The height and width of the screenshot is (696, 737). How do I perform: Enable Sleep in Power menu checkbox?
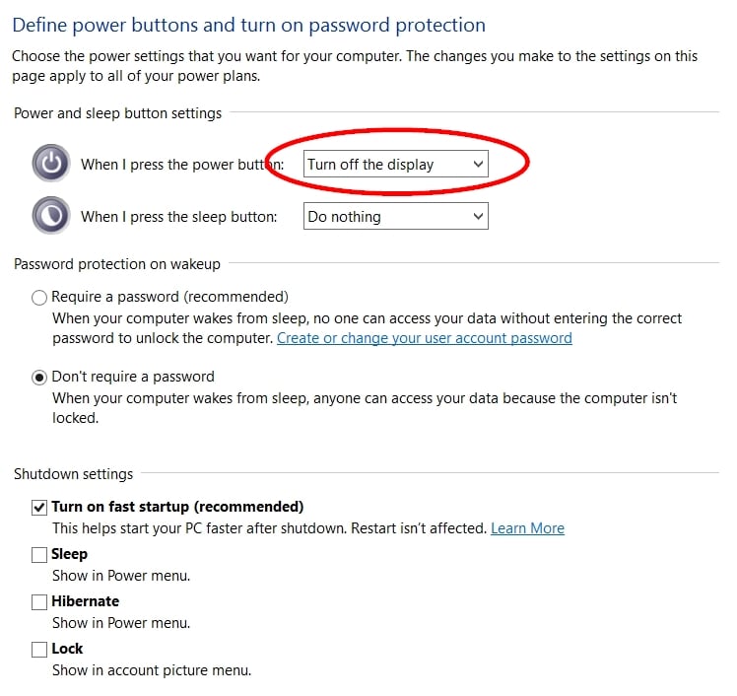[x=39, y=554]
